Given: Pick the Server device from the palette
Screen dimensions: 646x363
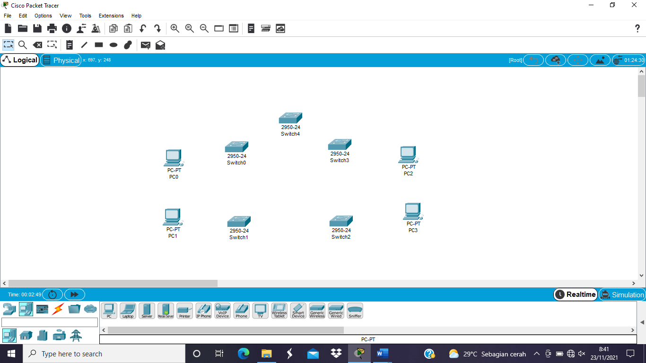Looking at the screenshot, I should [x=147, y=311].
